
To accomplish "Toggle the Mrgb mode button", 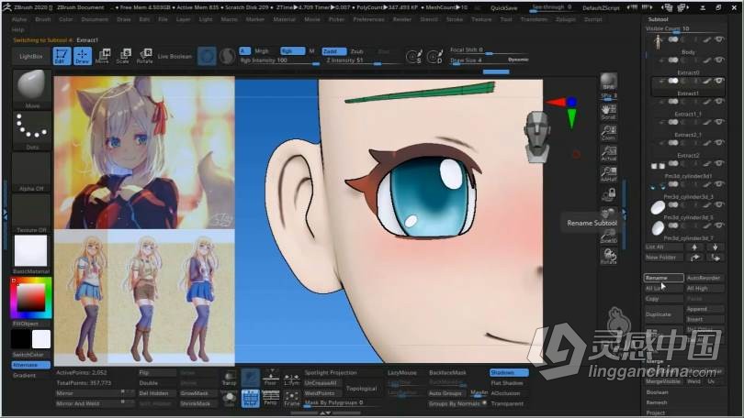I will click(262, 50).
